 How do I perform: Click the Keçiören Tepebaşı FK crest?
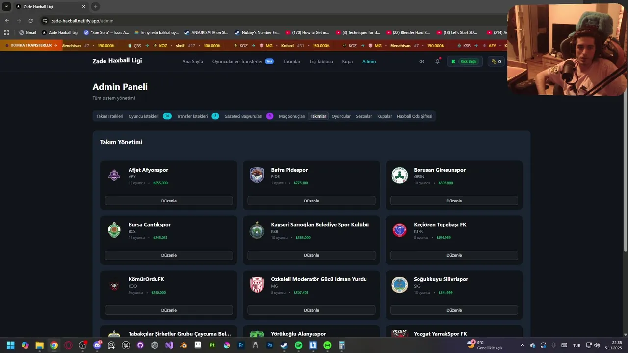click(399, 230)
